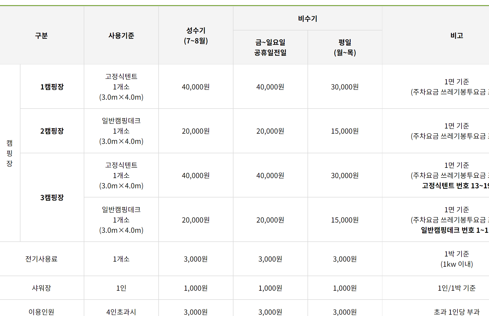The width and height of the screenshot is (489, 316).
Task: Click 1캠핑장 weekday price 30,000원
Action: (345, 87)
